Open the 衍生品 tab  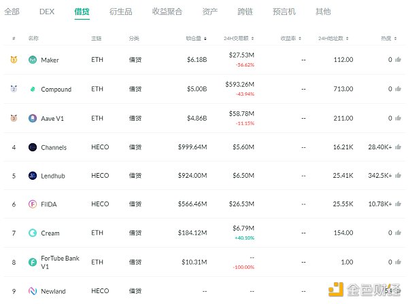(120, 12)
